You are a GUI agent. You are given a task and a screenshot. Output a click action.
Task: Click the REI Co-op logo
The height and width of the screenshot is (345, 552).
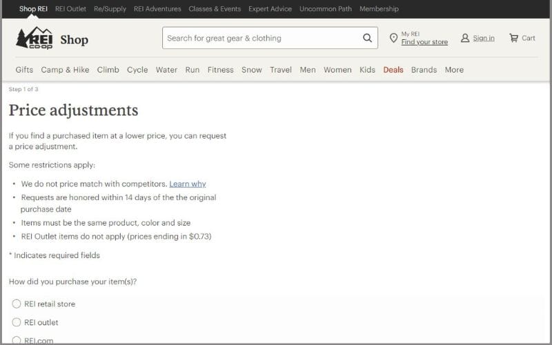tap(34, 38)
